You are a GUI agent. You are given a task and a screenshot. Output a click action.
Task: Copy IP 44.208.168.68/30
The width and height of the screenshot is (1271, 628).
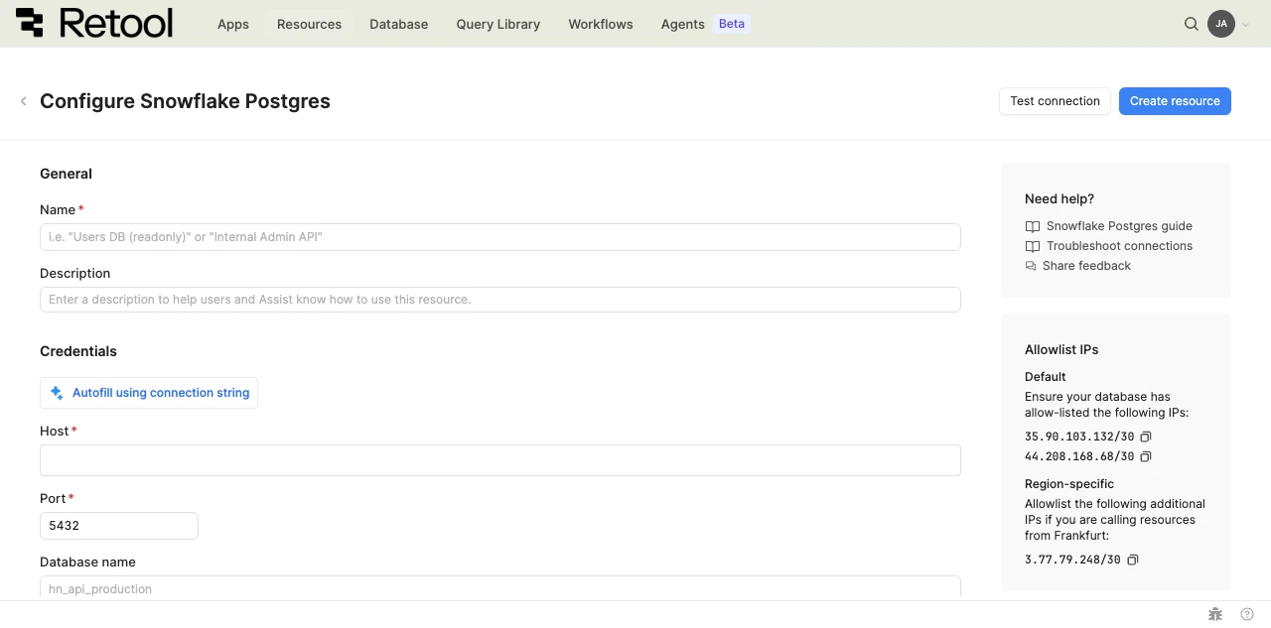click(1146, 456)
